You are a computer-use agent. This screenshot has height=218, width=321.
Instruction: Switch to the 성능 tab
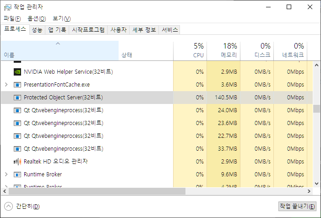tap(37, 30)
